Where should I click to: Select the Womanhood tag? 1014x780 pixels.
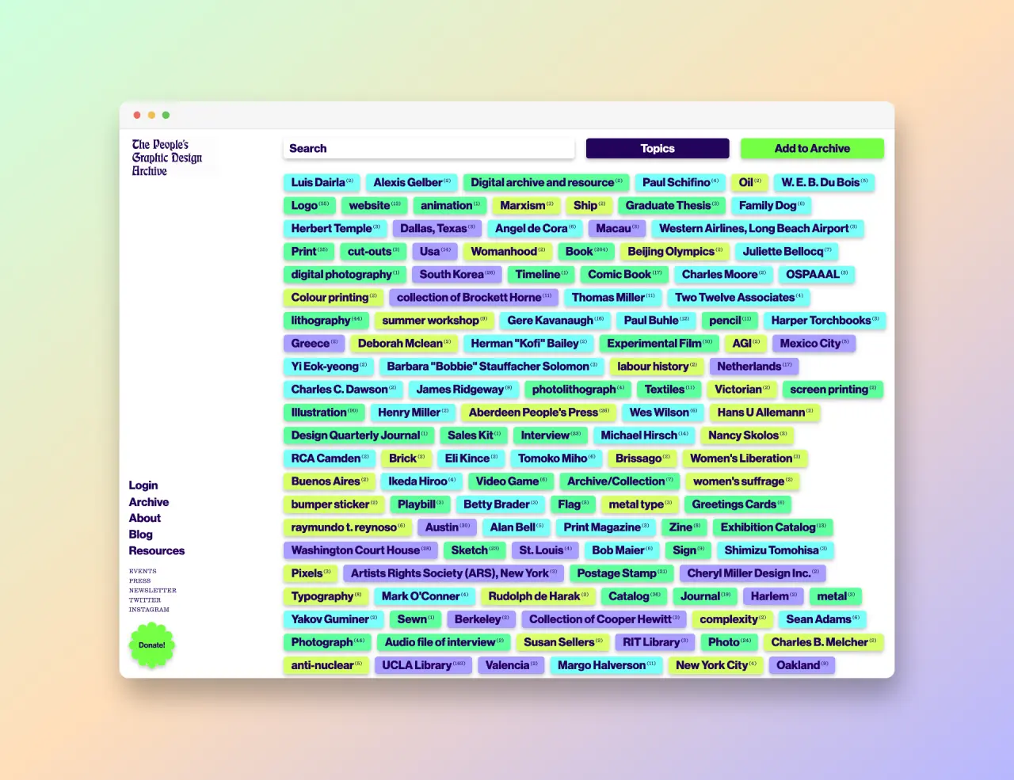coord(508,251)
